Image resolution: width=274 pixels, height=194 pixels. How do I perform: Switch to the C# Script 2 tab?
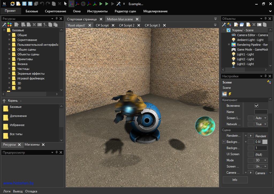127,25
